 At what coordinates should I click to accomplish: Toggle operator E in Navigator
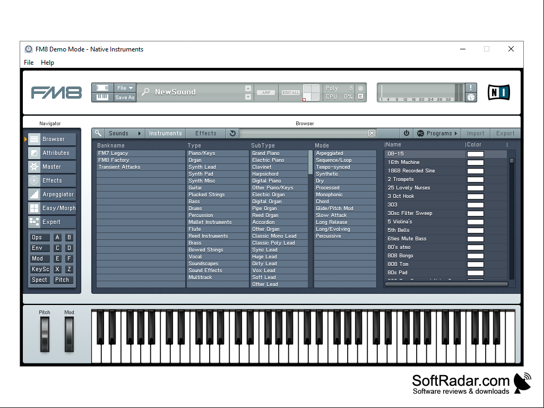click(x=58, y=258)
